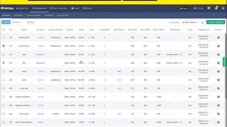This screenshot has height=127, width=227.
Task: Show Deleted volumes
Action: tap(16, 22)
